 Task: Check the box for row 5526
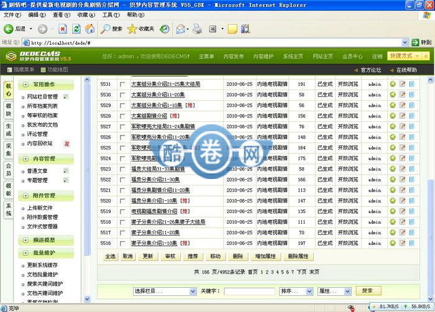click(122, 137)
